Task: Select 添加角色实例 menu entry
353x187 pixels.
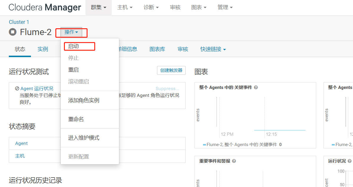Action: (90, 100)
